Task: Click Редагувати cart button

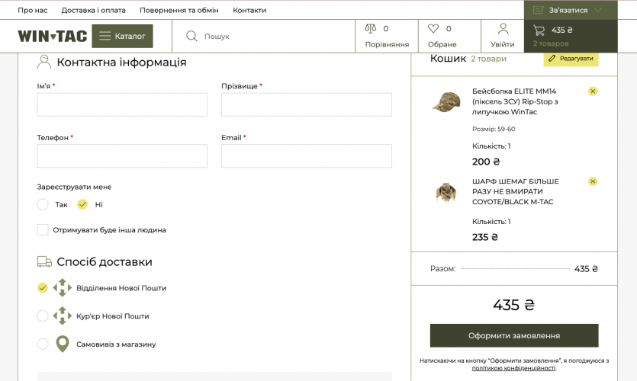Action: (x=571, y=59)
